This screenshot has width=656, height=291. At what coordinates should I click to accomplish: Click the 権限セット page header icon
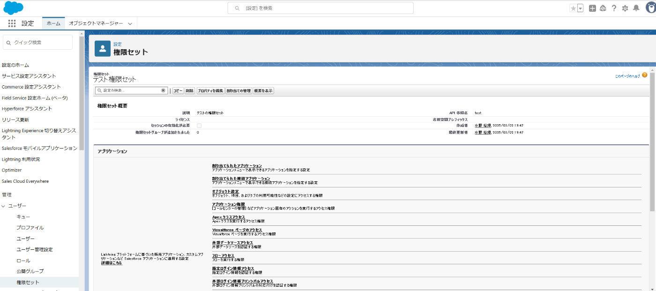103,48
